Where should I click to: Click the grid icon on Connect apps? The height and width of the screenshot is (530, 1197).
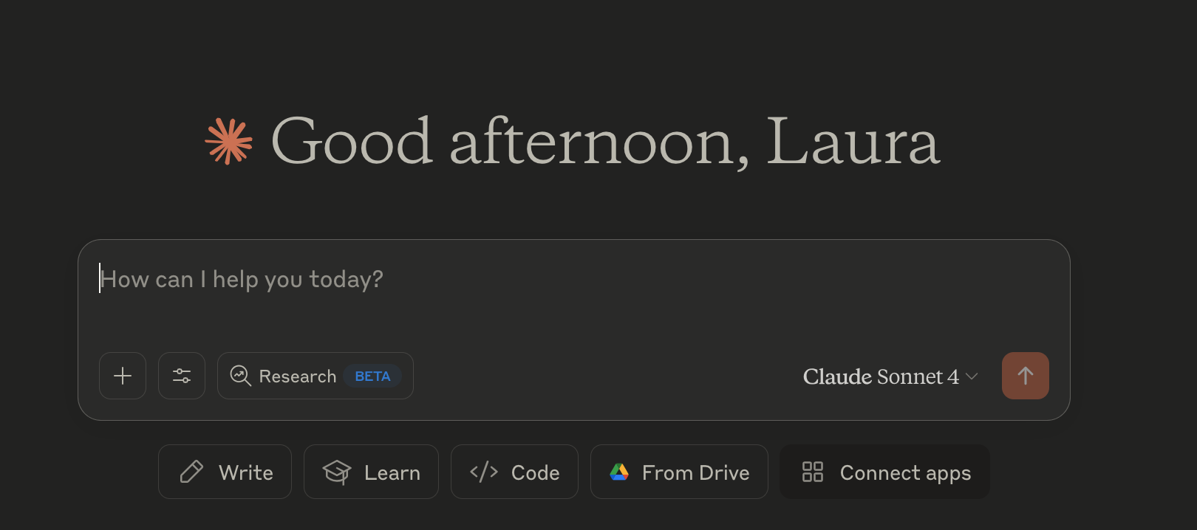(x=813, y=472)
